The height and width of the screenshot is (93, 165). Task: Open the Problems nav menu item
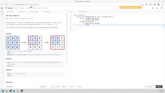[x=22, y=8]
